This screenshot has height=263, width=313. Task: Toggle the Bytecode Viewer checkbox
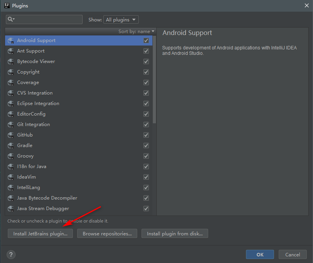[146, 61]
